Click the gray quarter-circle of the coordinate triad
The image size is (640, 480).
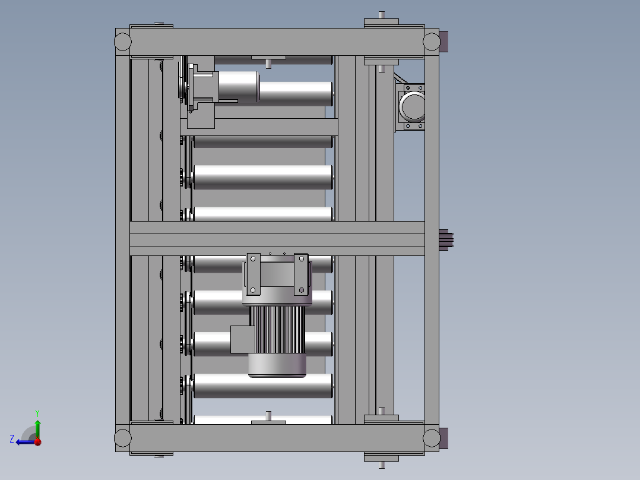point(28,431)
